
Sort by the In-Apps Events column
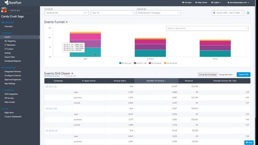(89, 81)
